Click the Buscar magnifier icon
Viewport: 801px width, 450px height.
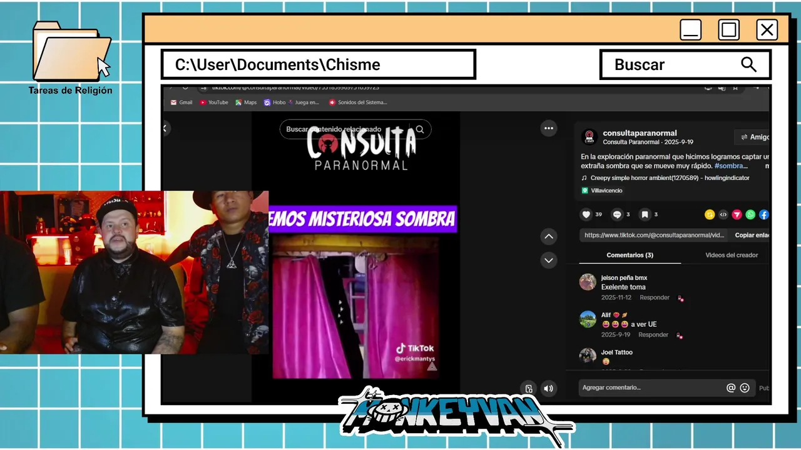pyautogui.click(x=748, y=64)
